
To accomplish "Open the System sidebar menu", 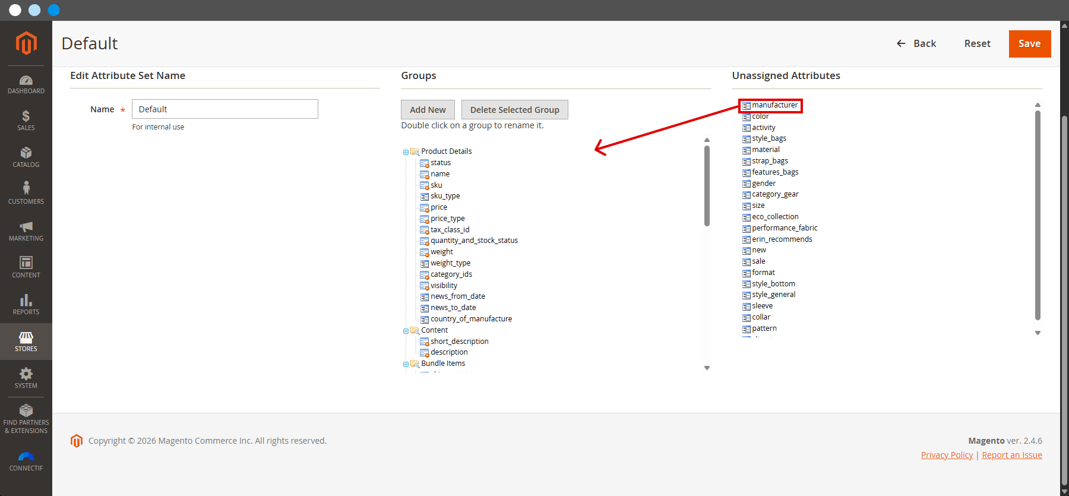I will (x=26, y=378).
